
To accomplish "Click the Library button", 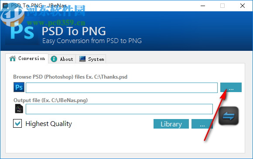I will pyautogui.click(x=171, y=124).
